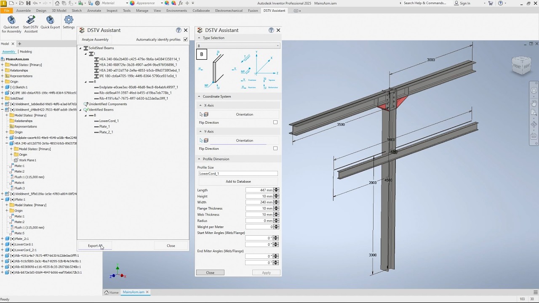Click Length stepper arrows
Viewport: 539px width, 303px height.
point(276,190)
